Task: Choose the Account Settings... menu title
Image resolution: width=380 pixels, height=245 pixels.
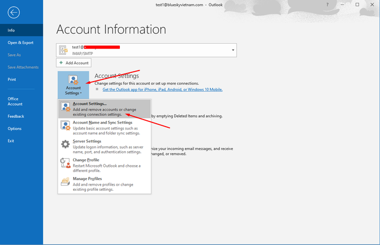Action: pyautogui.click(x=89, y=104)
